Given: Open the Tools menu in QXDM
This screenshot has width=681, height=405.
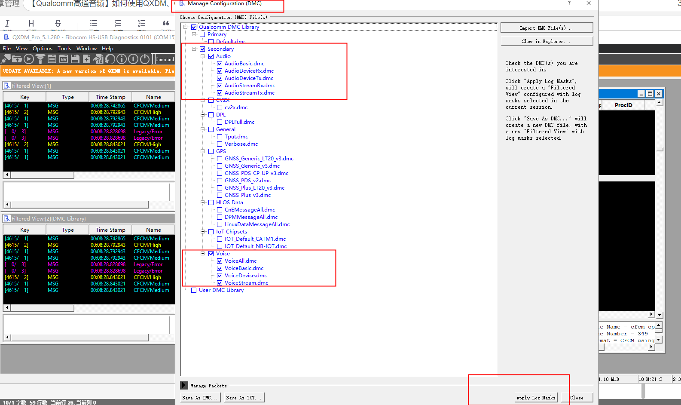Looking at the screenshot, I should [64, 49].
